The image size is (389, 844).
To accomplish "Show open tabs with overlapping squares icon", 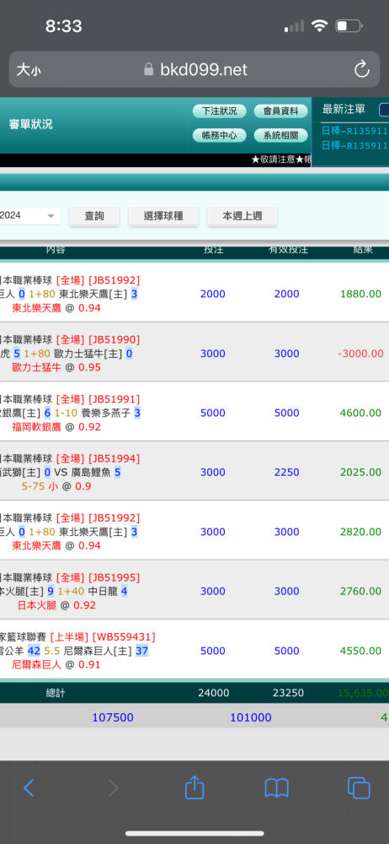I will click(x=359, y=788).
